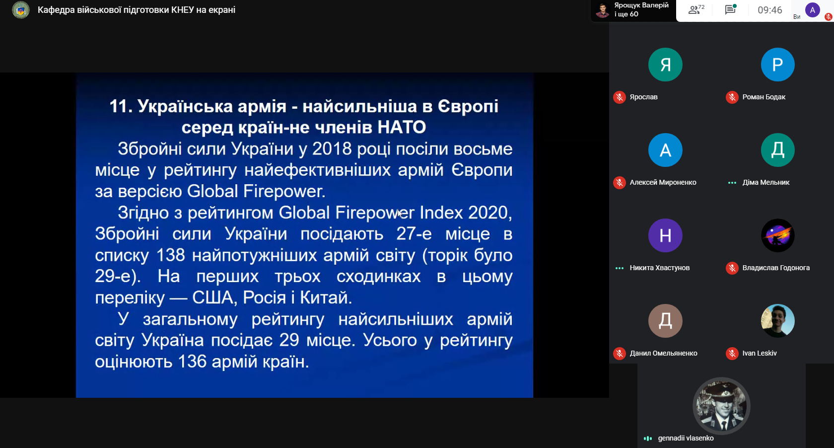Image resolution: width=834 pixels, height=448 pixels.
Task: Click the shared presentation slide about Ukrainian army
Action: pos(304,235)
